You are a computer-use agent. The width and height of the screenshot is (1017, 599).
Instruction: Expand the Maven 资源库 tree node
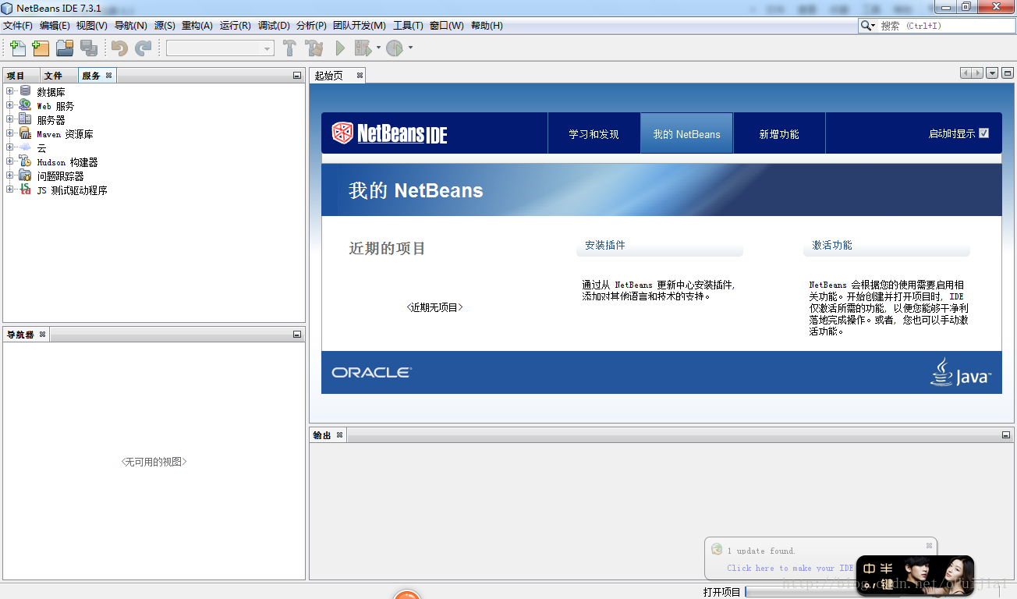pos(10,133)
